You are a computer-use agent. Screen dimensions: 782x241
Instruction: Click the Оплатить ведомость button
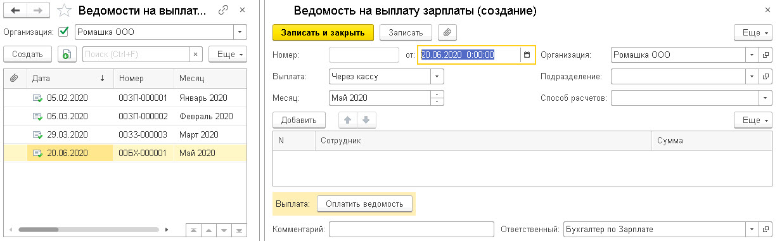[364, 204]
